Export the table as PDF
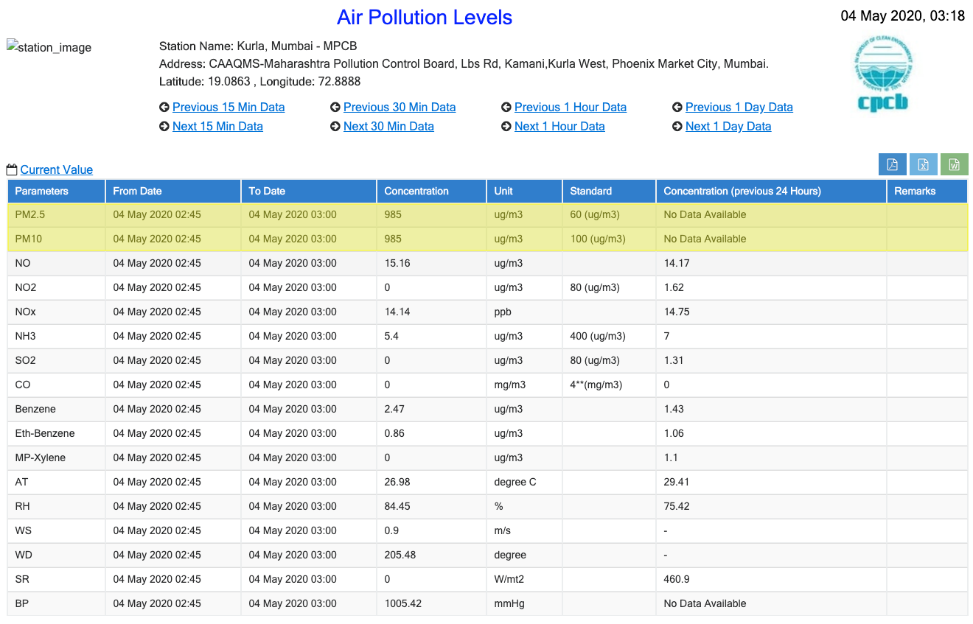The height and width of the screenshot is (624, 973). pyautogui.click(x=892, y=164)
